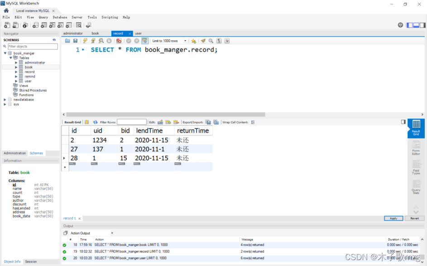This screenshot has width=427, height=266.
Task: Create a new schema icon
Action: click(35, 25)
